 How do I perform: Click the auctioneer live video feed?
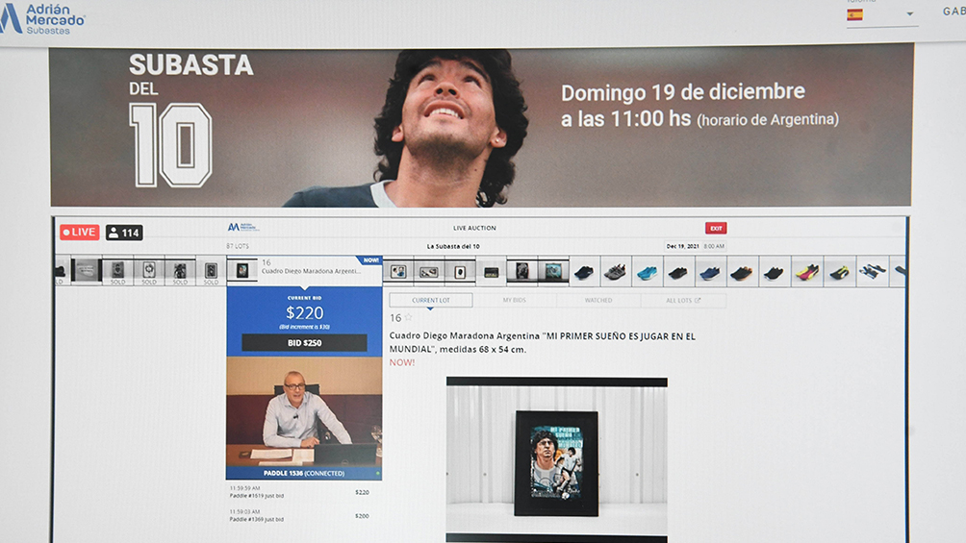[304, 411]
